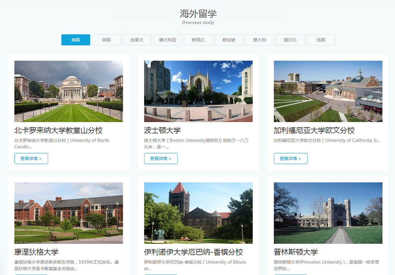Click the 康涅狄格大学 title link

tap(36, 252)
